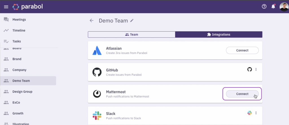Click the ExCo team people icon
Viewport: 289px width, 125px height.
[x=6, y=102]
